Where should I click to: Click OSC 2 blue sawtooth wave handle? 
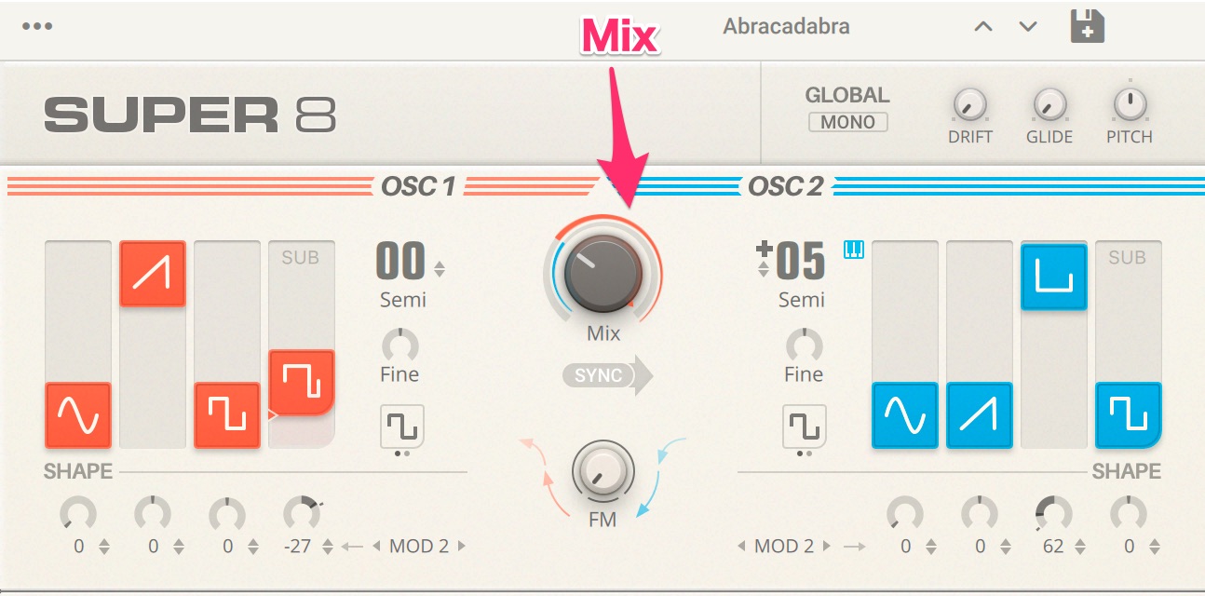click(x=979, y=415)
